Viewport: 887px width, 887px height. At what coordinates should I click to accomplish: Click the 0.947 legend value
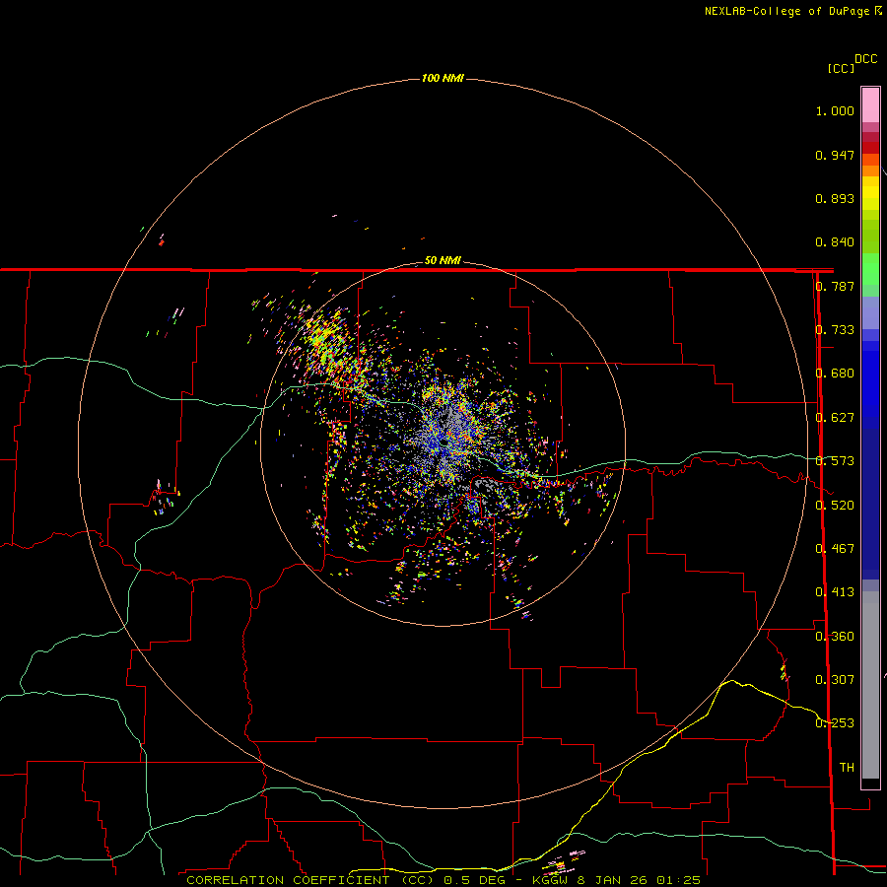pyautogui.click(x=835, y=155)
